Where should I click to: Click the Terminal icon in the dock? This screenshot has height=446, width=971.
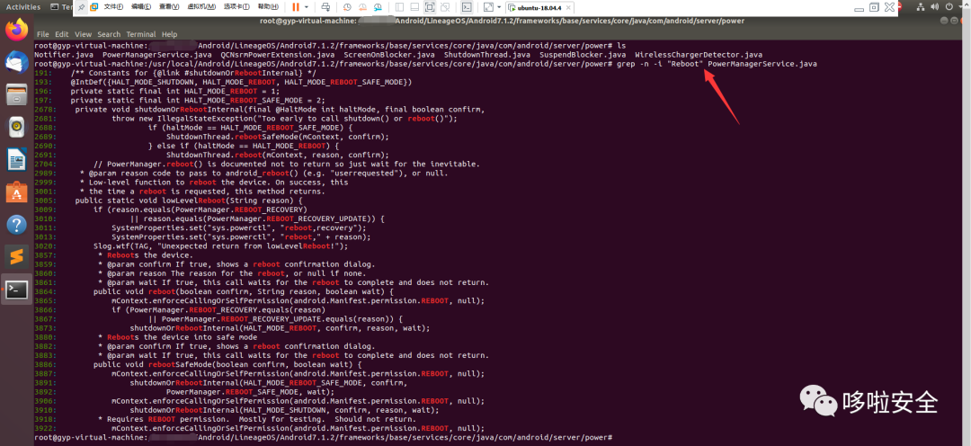pyautogui.click(x=17, y=290)
